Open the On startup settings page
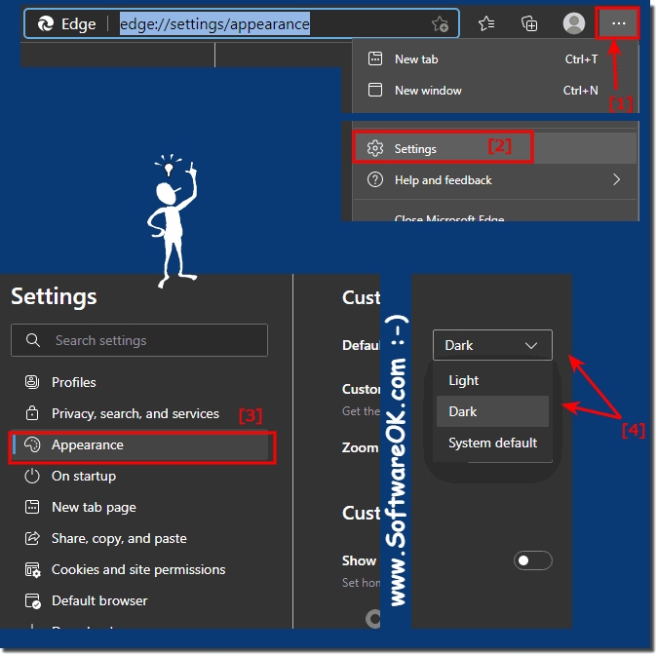 click(x=140, y=476)
